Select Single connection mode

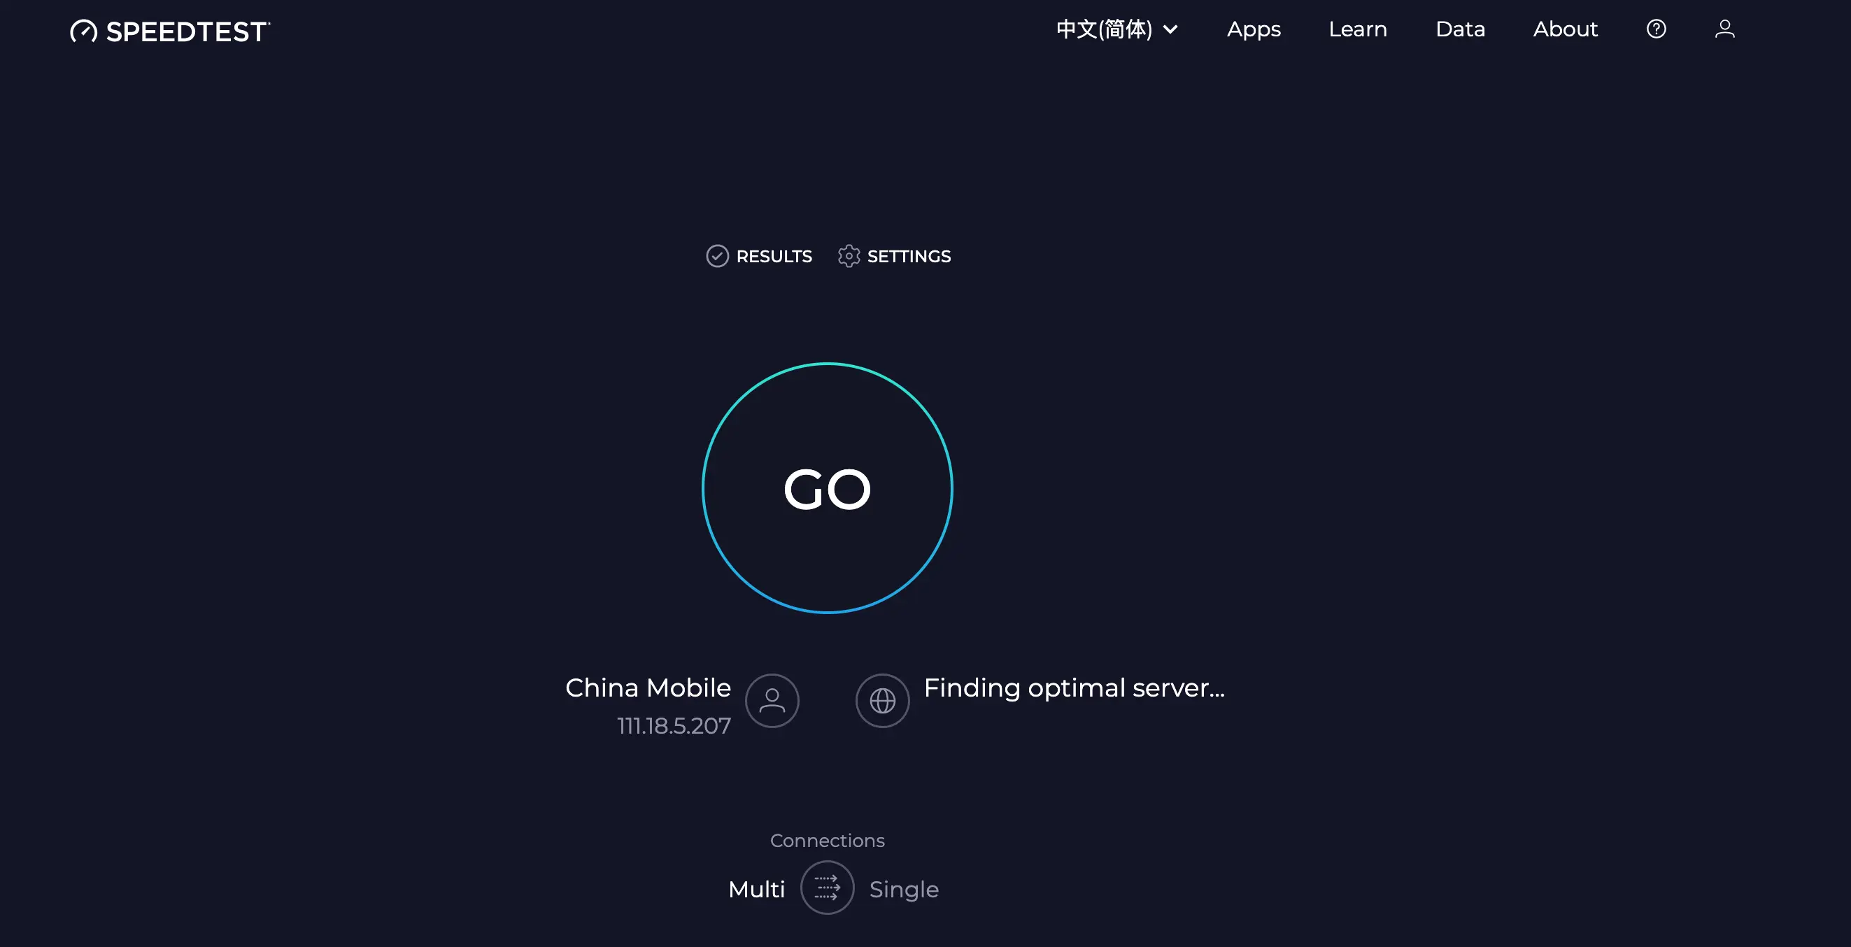(904, 890)
